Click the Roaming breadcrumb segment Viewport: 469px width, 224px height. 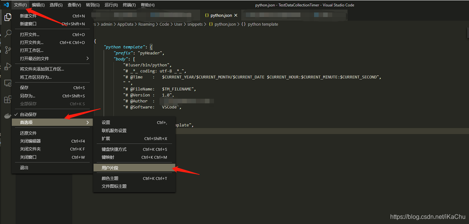coord(146,24)
